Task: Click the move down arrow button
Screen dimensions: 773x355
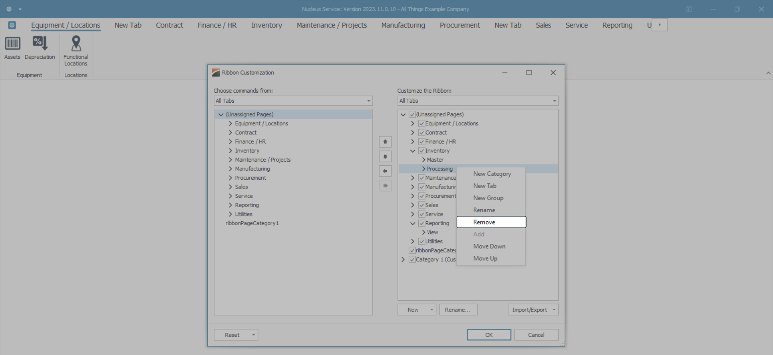Action: [x=385, y=156]
